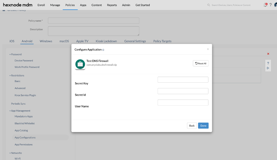Click the Test DNS Firewall app icon
The image size is (277, 160).
80,64
